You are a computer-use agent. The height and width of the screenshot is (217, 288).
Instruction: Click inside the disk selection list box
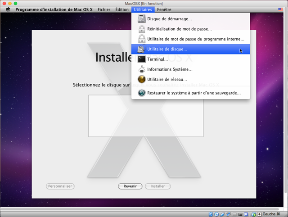tap(146, 116)
